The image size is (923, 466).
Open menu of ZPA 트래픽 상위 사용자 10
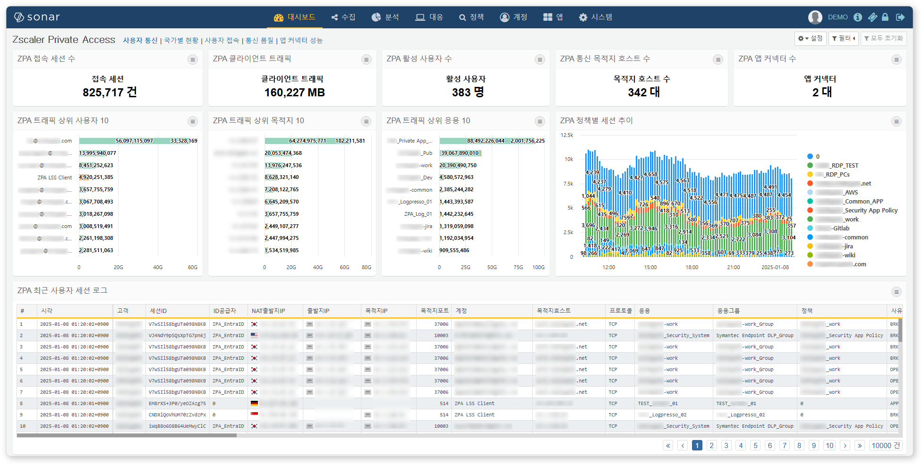coord(193,121)
